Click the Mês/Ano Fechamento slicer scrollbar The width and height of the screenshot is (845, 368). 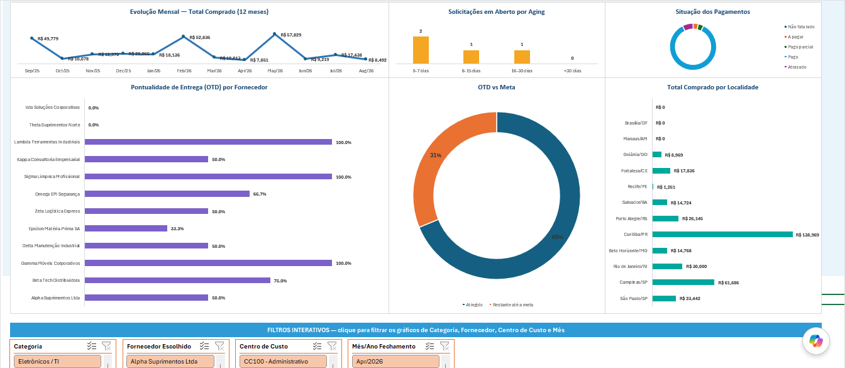point(445,362)
